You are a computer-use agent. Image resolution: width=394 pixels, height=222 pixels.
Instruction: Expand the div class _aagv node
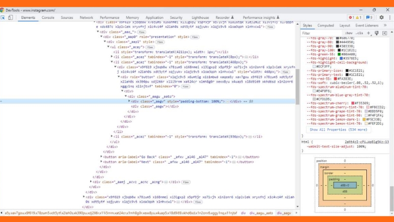tap(129, 101)
